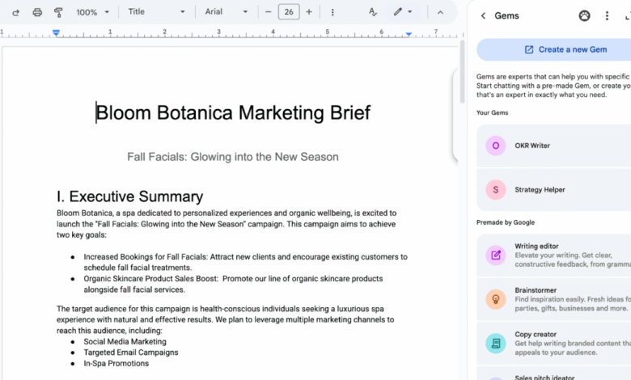Click the font size field showing 26
This screenshot has width=631, height=380.
pos(289,12)
